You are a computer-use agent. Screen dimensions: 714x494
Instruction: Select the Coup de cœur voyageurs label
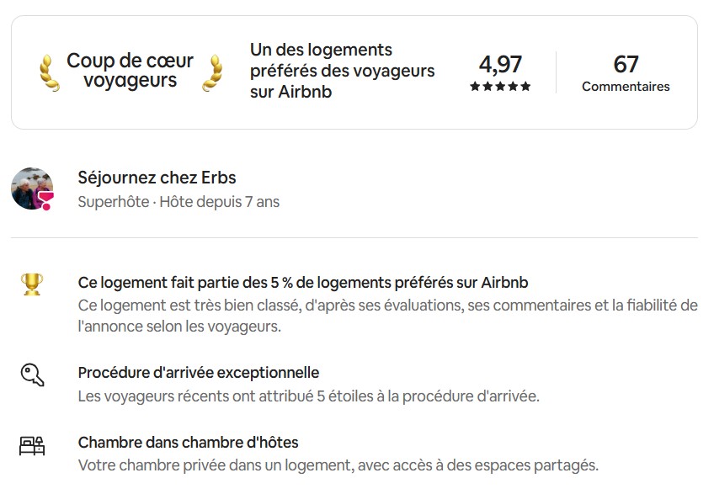(x=131, y=70)
